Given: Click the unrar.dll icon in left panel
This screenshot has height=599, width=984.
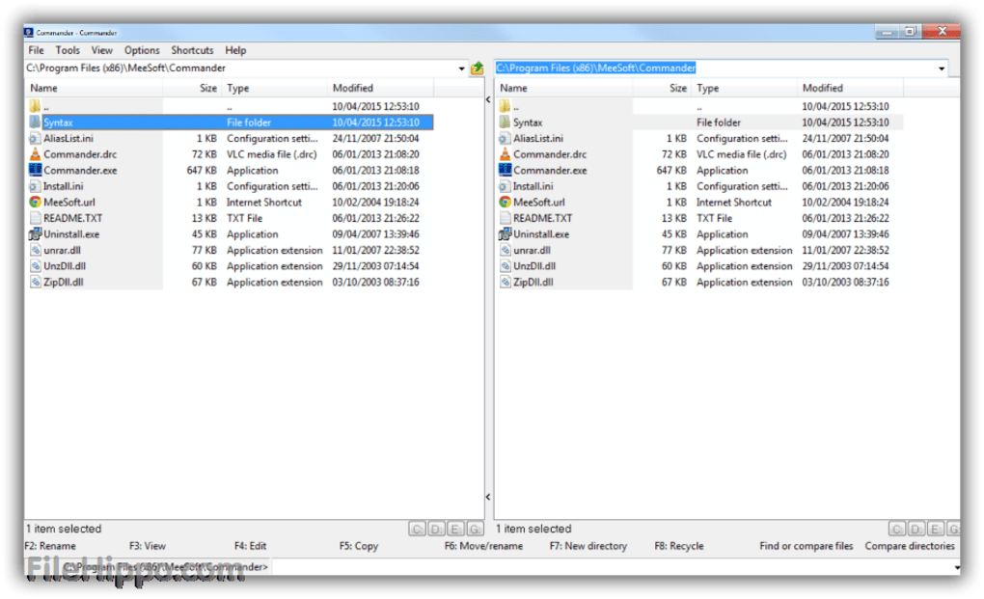Looking at the screenshot, I should click(x=35, y=250).
